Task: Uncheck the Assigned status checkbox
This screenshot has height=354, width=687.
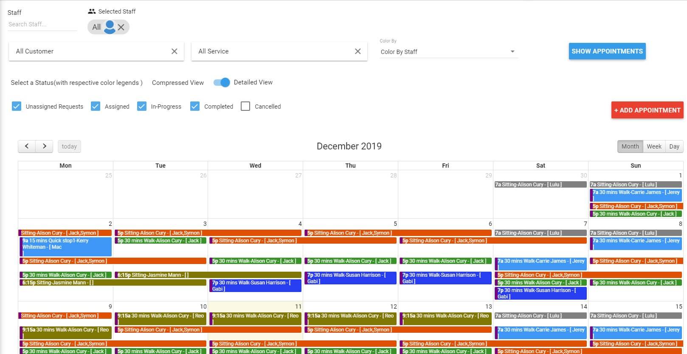Action: point(96,106)
